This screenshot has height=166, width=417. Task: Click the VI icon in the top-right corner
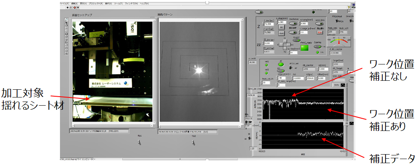[354, 6]
